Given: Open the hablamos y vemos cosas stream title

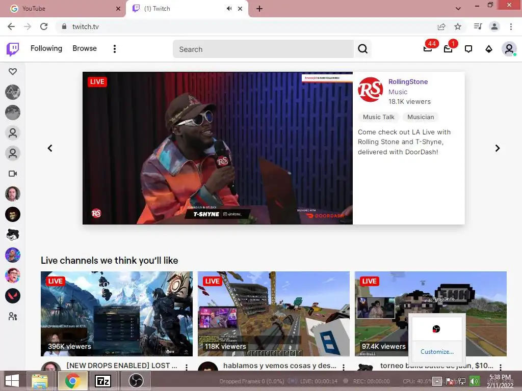Looking at the screenshot, I should (280, 366).
